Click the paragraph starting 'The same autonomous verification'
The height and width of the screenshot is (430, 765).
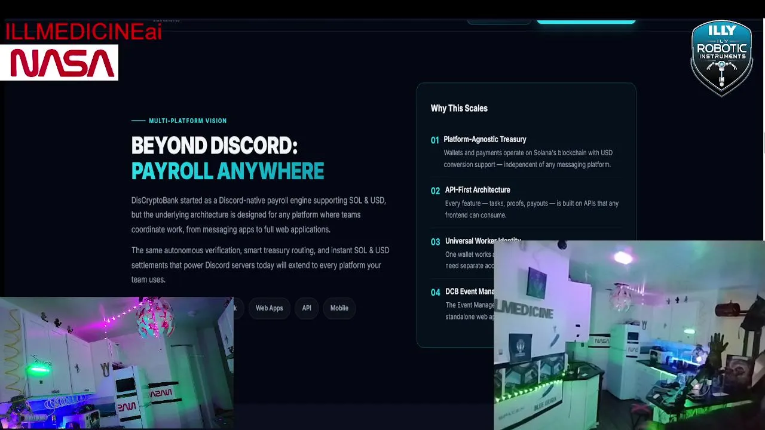pos(260,265)
